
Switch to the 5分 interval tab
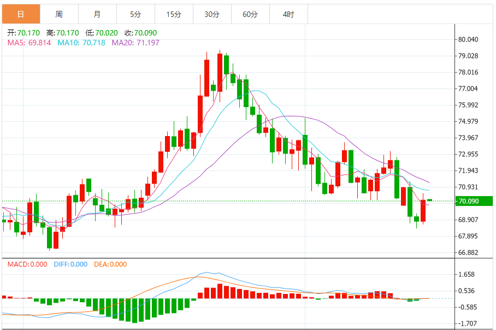point(135,14)
